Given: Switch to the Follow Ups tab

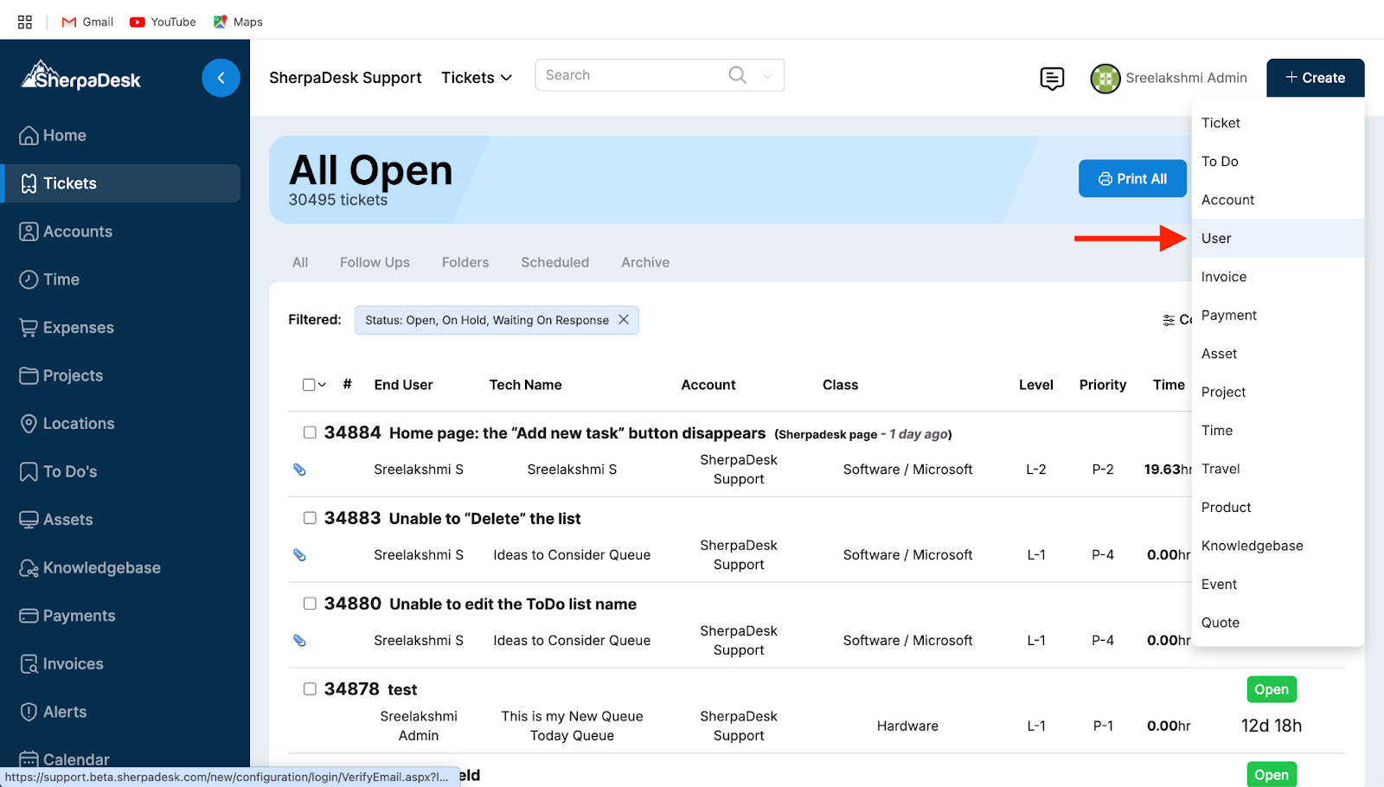Looking at the screenshot, I should coord(375,262).
